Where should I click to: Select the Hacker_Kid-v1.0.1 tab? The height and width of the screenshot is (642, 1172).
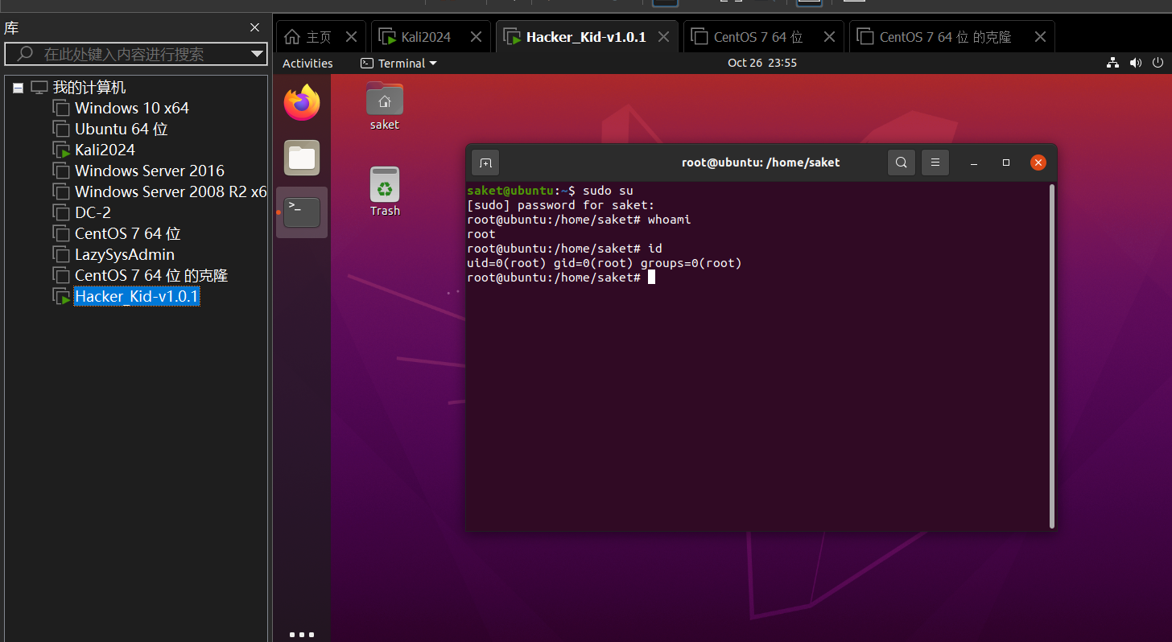pos(588,37)
